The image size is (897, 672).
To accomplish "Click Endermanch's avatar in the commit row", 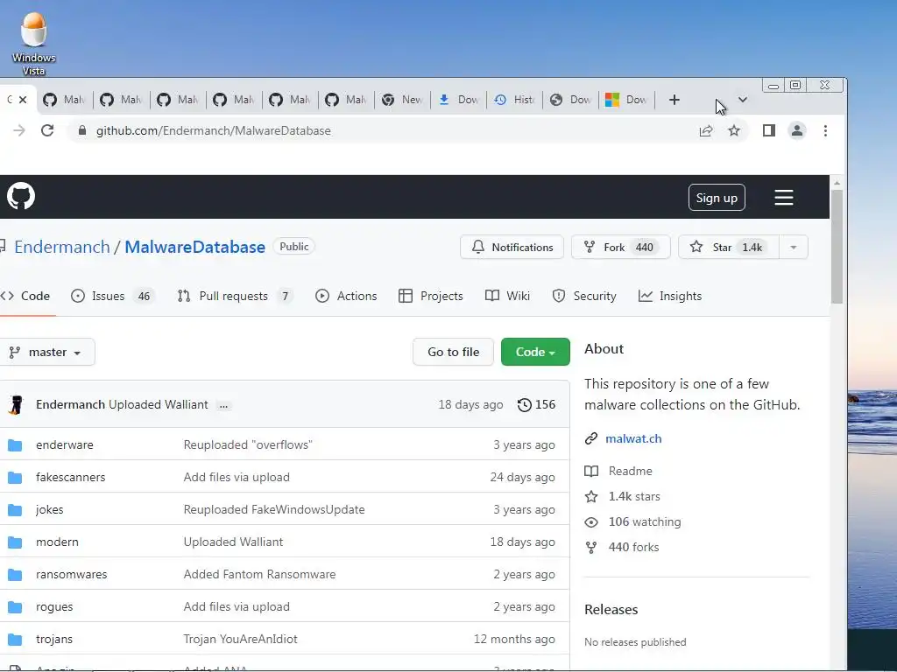I will coord(16,404).
